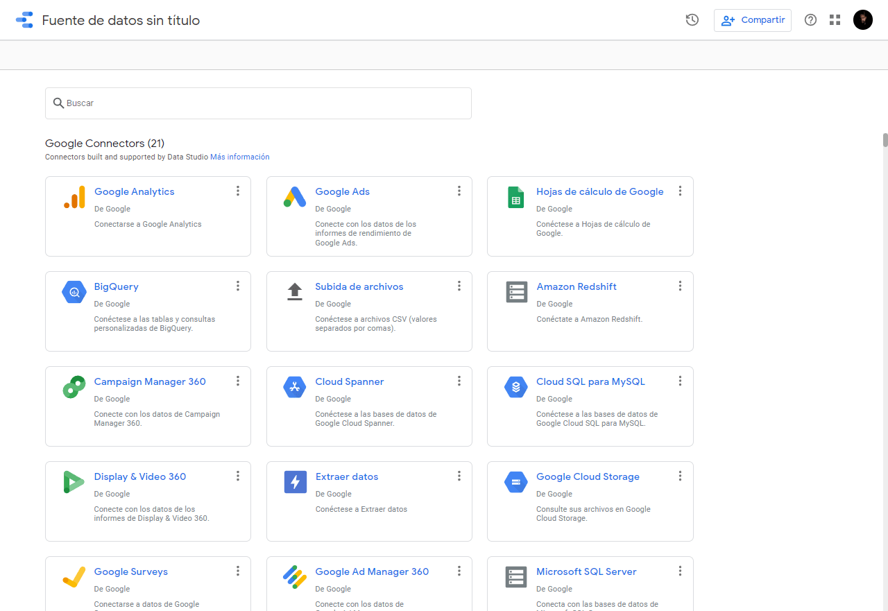Select the BigQuery connector title
888x611 pixels.
(x=117, y=286)
